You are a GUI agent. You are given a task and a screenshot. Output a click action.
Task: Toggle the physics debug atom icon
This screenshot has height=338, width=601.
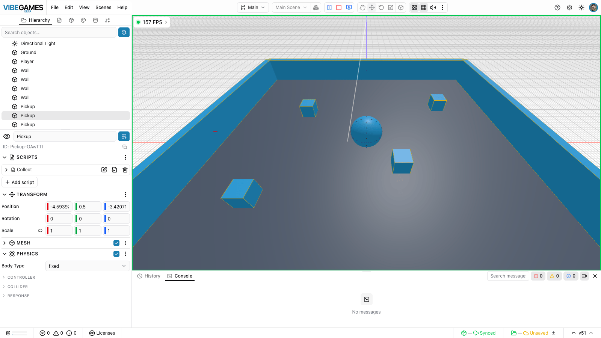pyautogui.click(x=414, y=8)
